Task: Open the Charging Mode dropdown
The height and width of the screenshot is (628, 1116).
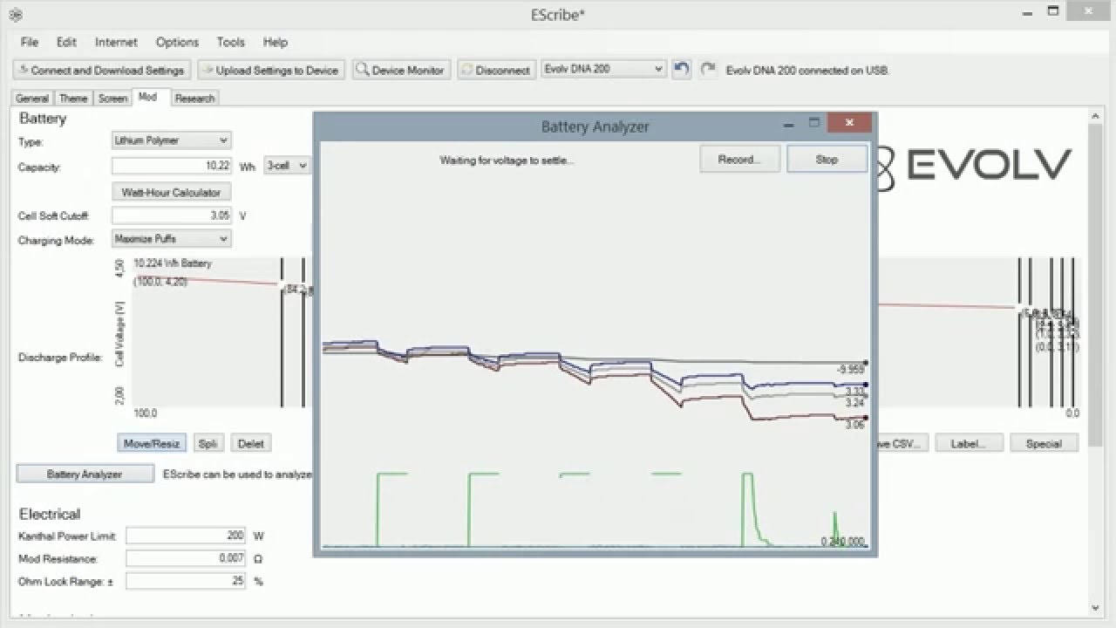Action: click(171, 238)
